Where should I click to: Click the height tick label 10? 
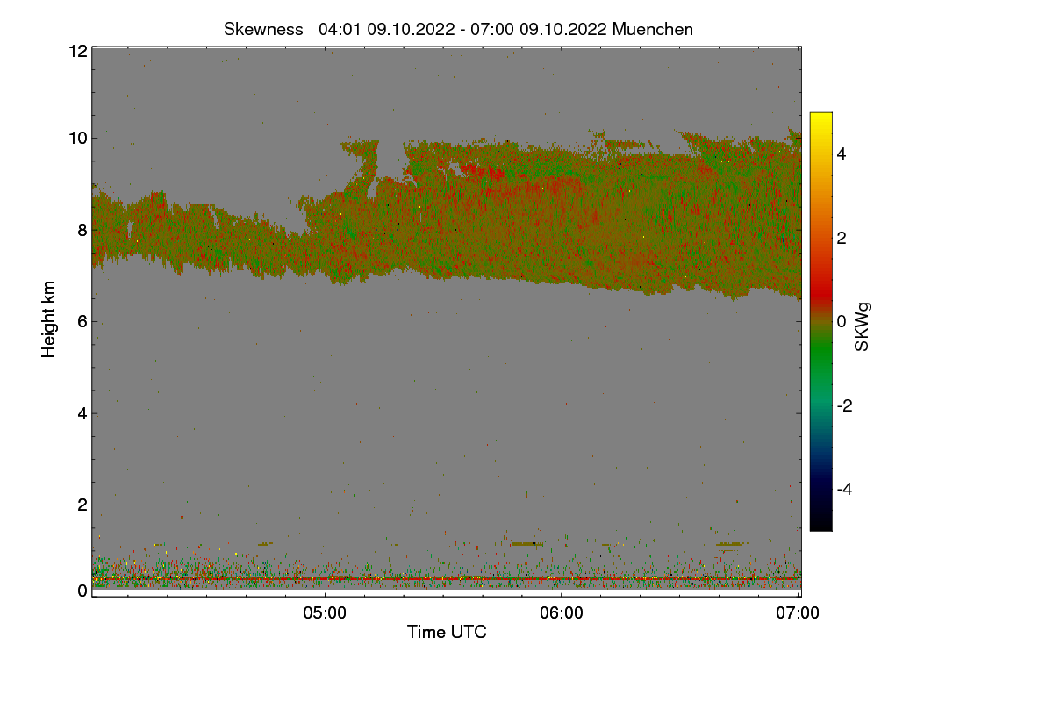76,138
